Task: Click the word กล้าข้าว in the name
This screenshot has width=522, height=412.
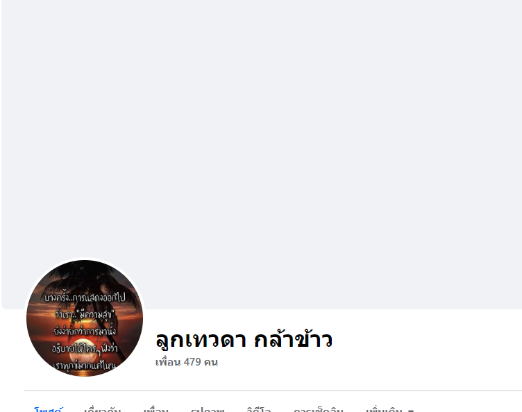Action: (294, 339)
